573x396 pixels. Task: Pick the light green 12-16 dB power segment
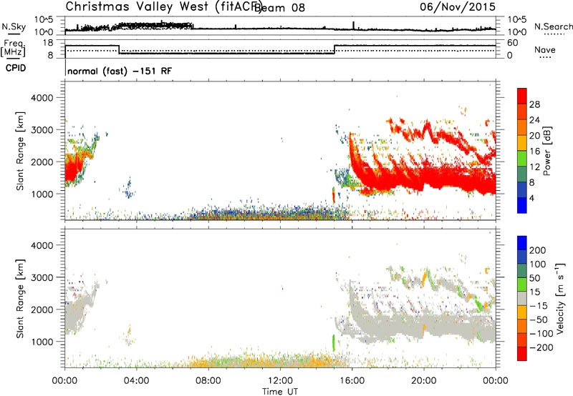click(522, 158)
